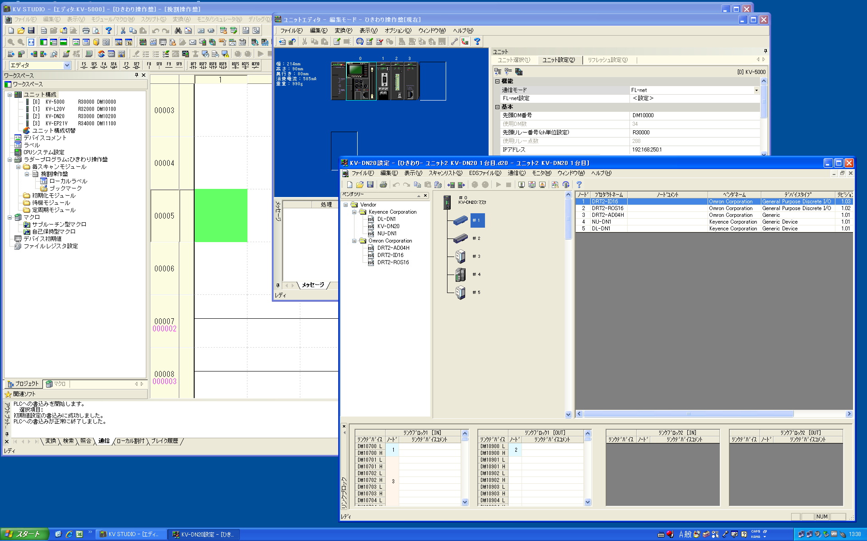Insert F9 horizontal line symbol
867x541 pixels.
[x=169, y=65]
